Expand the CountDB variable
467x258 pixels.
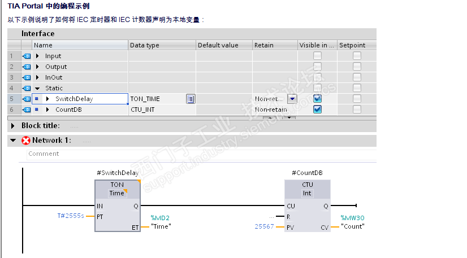(47, 110)
